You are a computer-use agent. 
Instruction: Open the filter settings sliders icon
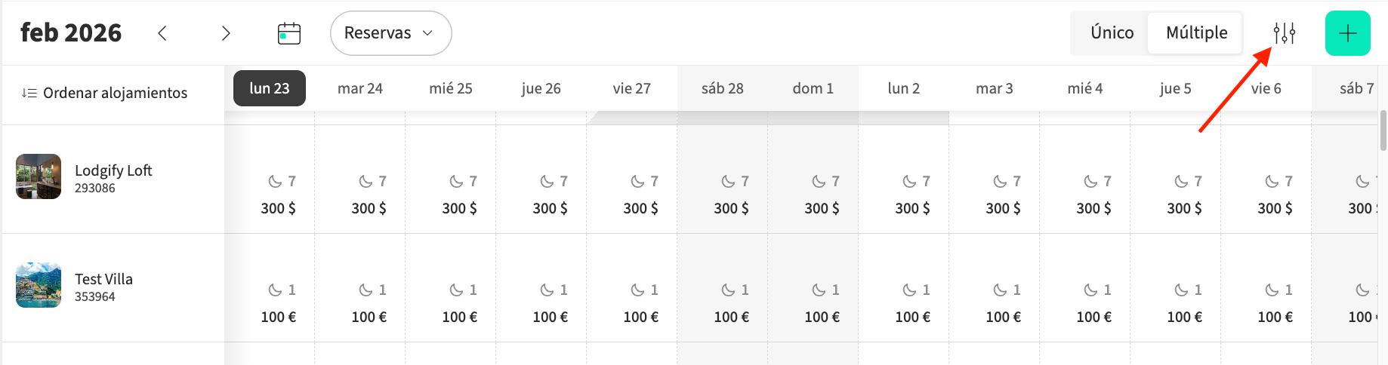(1284, 33)
